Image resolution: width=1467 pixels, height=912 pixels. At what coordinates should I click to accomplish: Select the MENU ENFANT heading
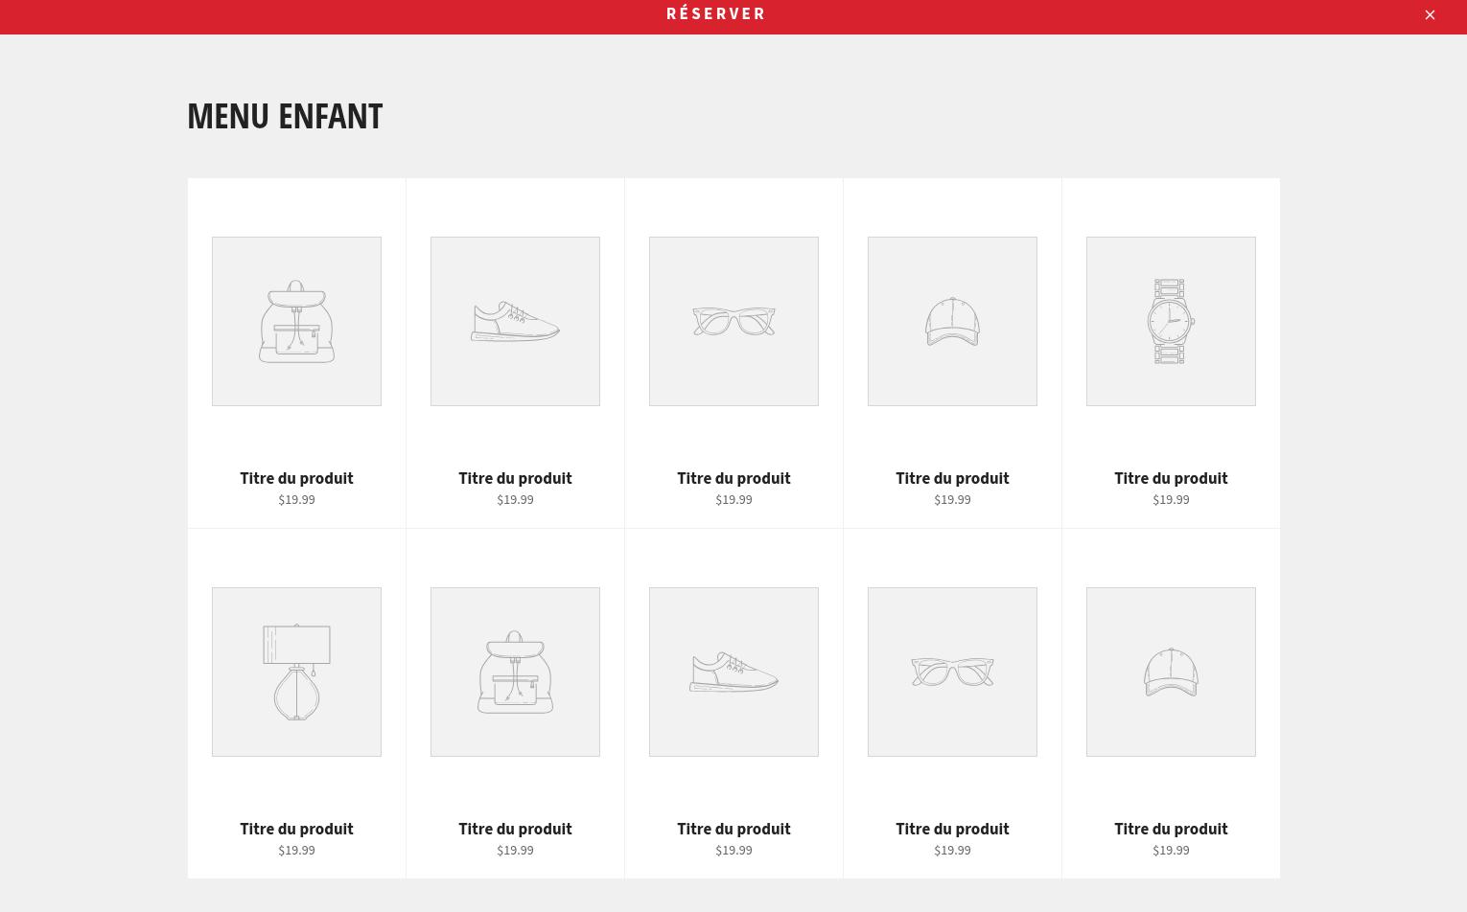tap(285, 116)
